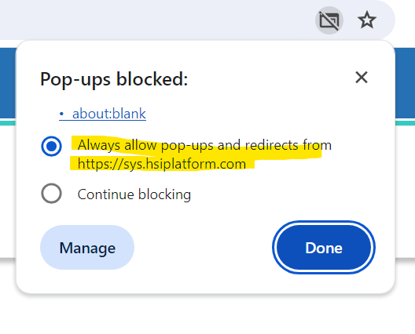This screenshot has width=415, height=334.
Task: Click the bullet point before about:blank
Action: [61, 114]
